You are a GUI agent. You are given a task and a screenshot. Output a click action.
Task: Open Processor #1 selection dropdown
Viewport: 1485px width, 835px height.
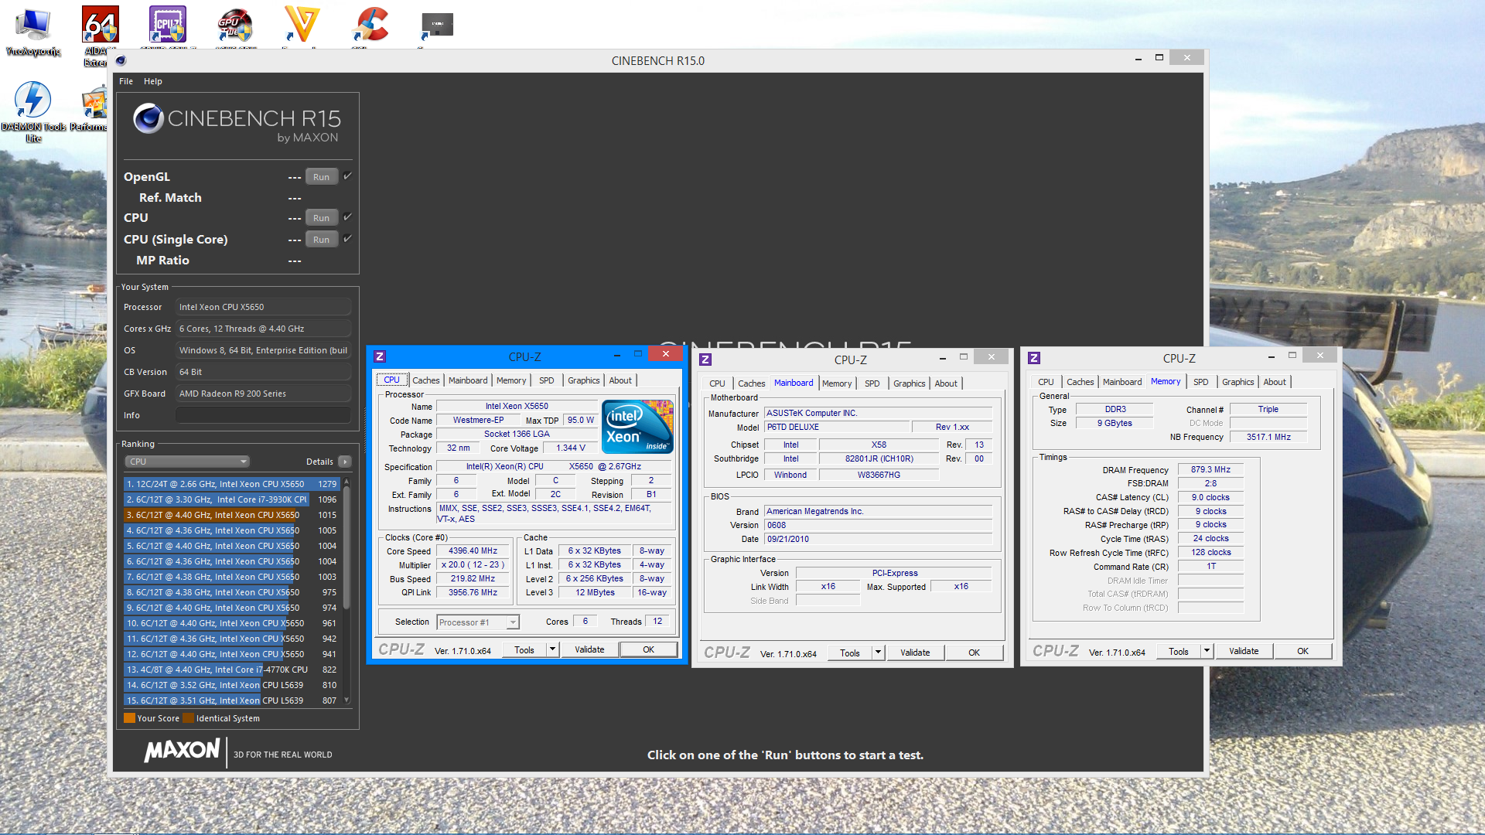[478, 622]
